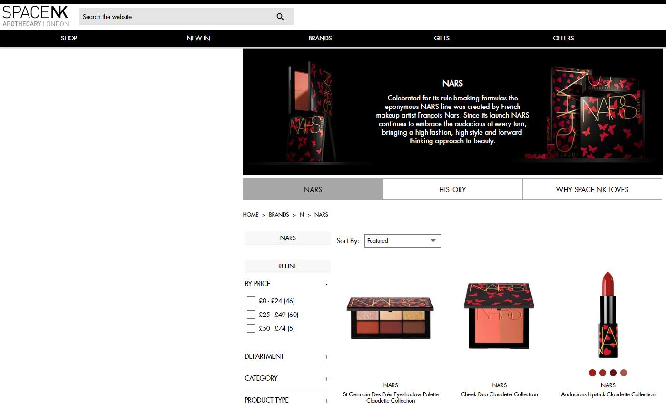Click the NARS banner image
The image size is (666, 404).
point(452,112)
